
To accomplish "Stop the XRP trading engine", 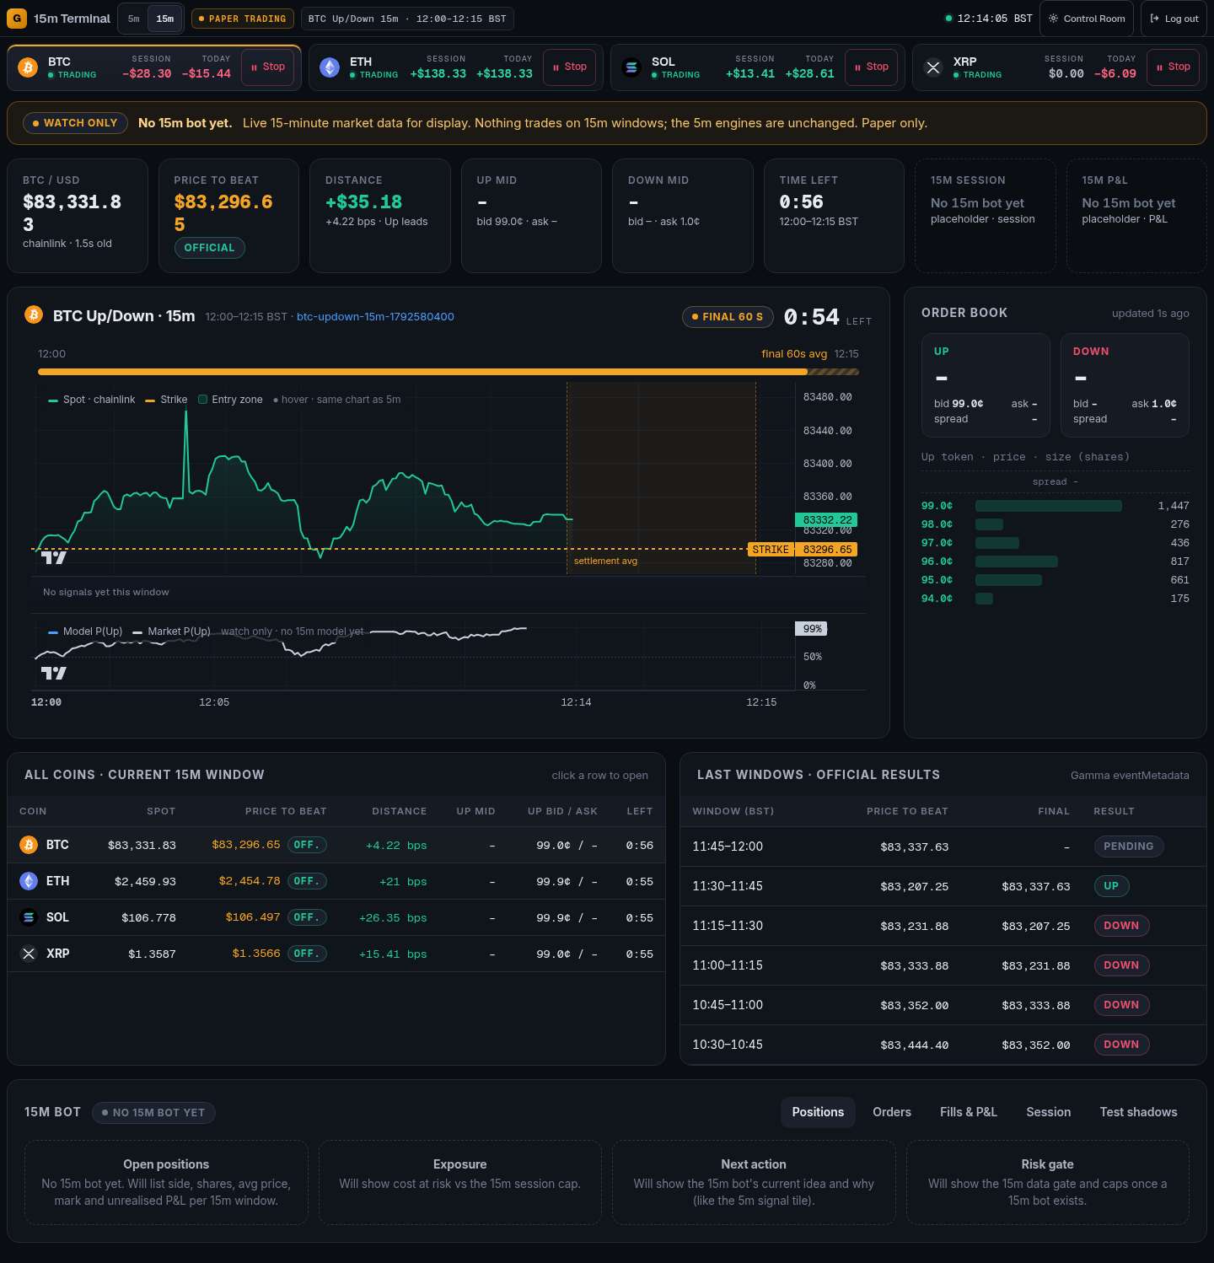I will tap(1173, 67).
